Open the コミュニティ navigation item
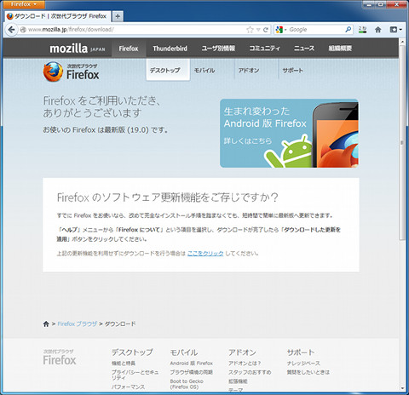 [264, 49]
